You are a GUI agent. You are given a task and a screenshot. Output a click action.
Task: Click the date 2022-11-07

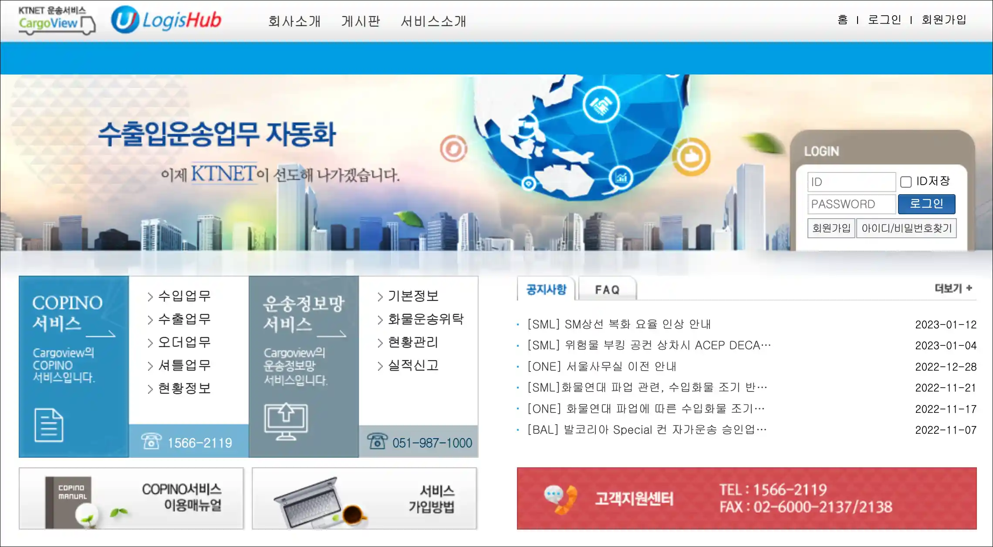pos(946,430)
